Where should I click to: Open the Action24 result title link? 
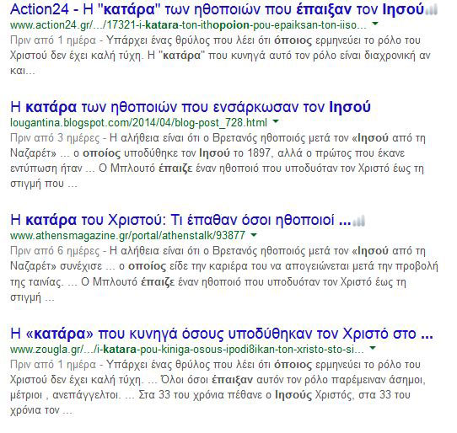pyautogui.click(x=217, y=9)
